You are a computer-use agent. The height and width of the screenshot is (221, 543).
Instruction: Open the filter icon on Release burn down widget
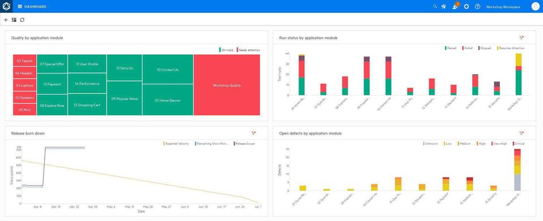(253, 133)
